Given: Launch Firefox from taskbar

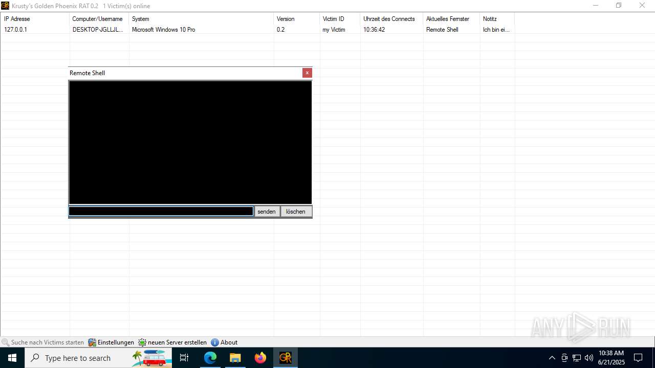Looking at the screenshot, I should [260, 358].
